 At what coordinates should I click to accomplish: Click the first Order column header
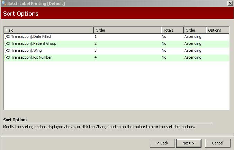coord(127,30)
